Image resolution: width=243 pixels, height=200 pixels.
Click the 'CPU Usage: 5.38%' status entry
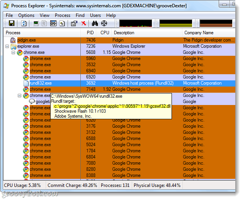pyautogui.click(x=22, y=185)
